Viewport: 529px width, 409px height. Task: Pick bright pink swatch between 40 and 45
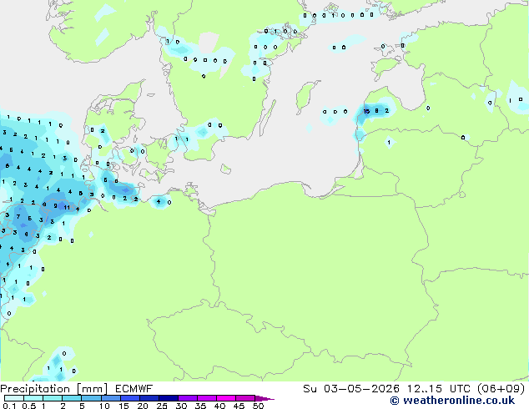[x=226, y=398]
